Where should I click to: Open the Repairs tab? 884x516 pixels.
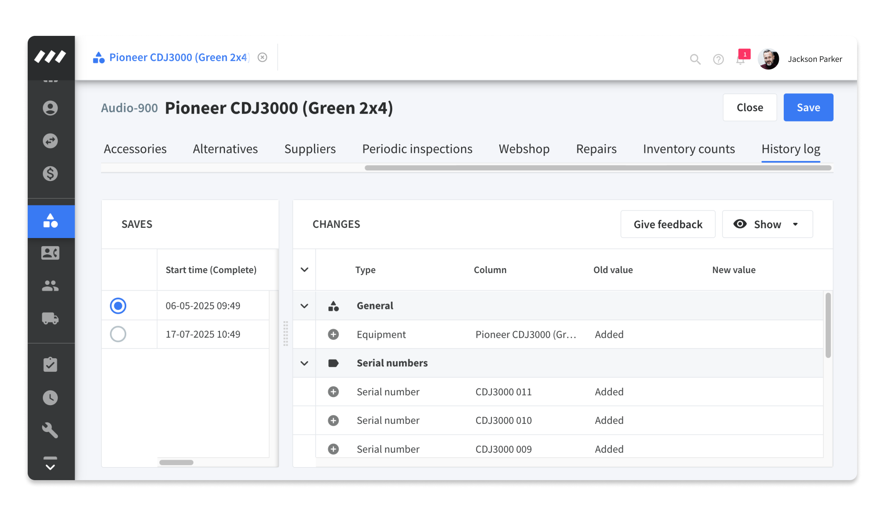[x=596, y=149]
